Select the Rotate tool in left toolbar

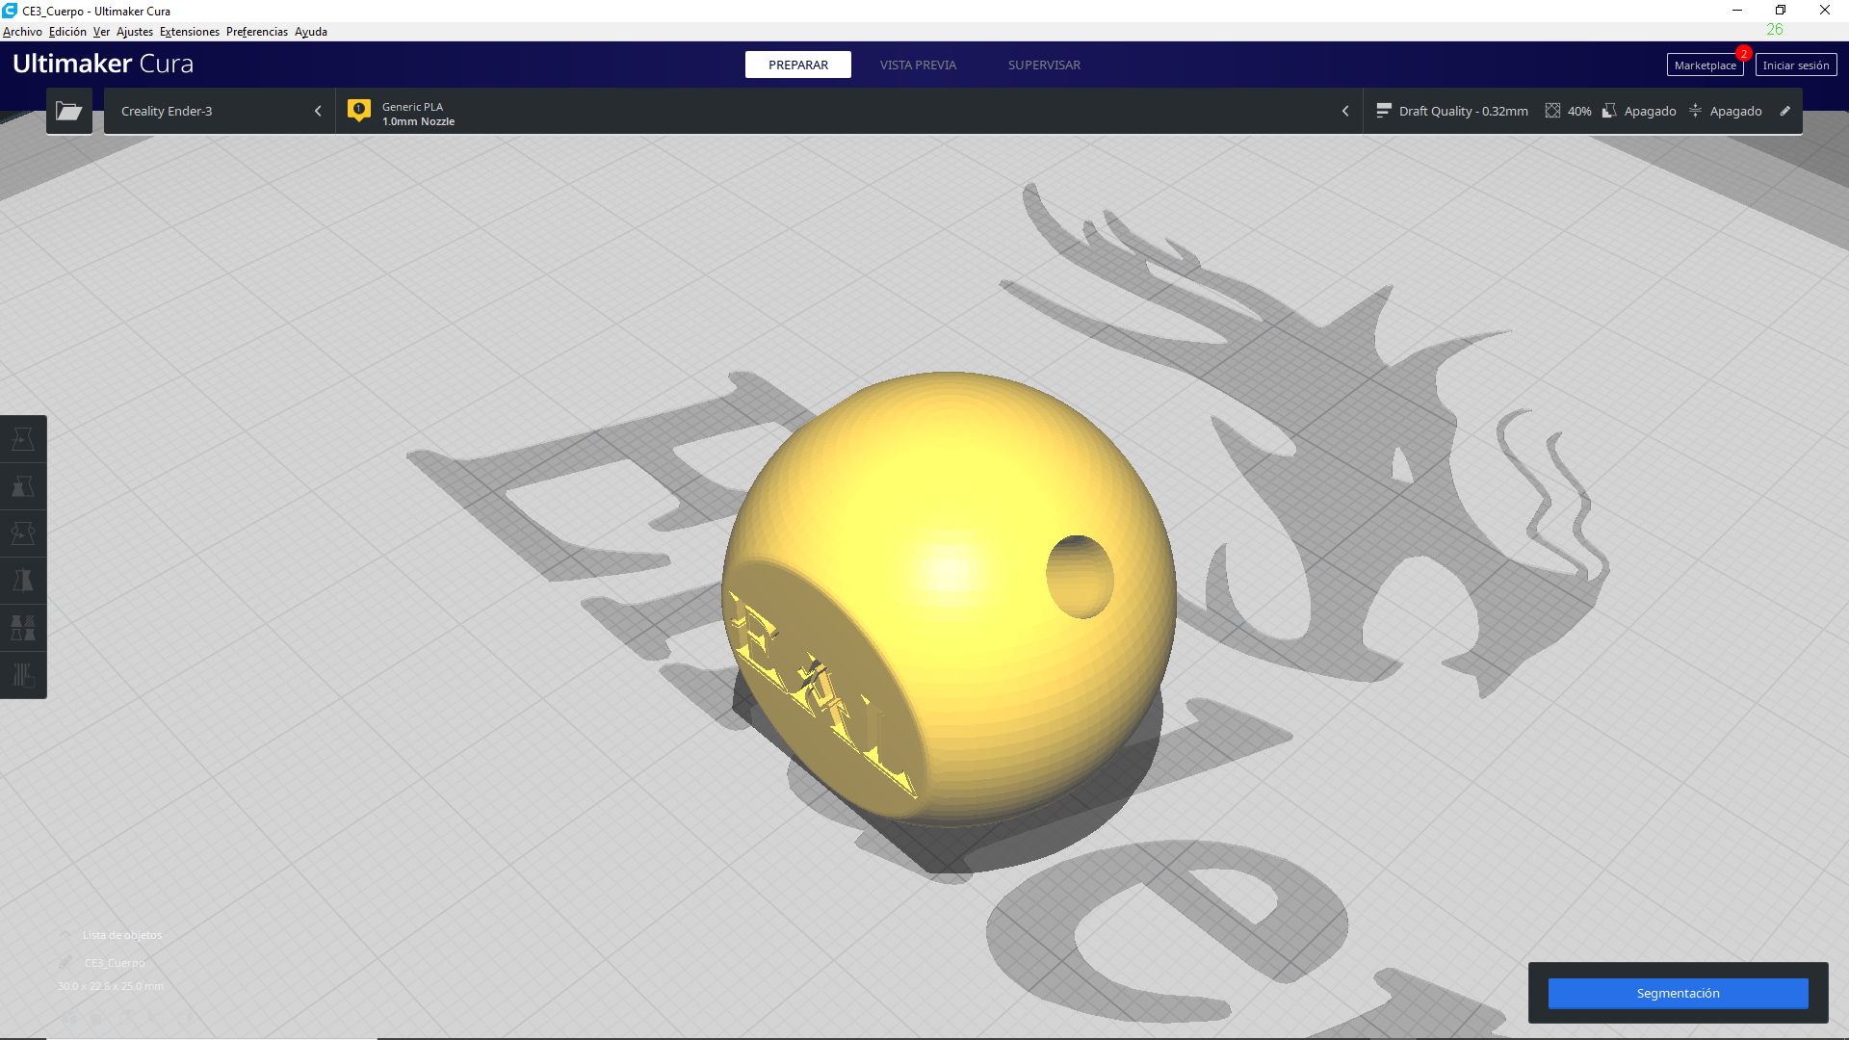pos(23,533)
